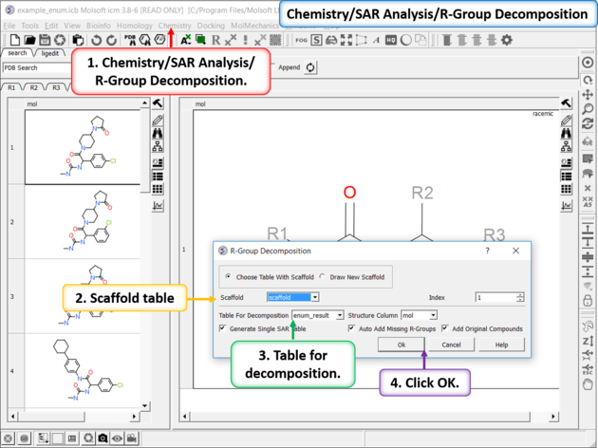Expand the Table For Decomposition dropdown
Image resolution: width=598 pixels, height=448 pixels.
pos(318,315)
